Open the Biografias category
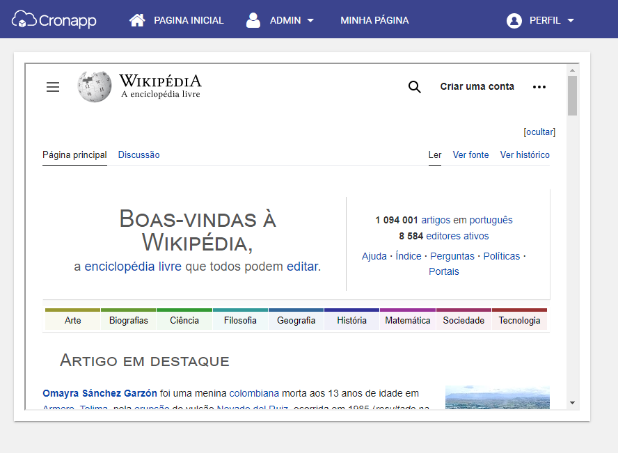This screenshot has width=618, height=453. pos(129,320)
